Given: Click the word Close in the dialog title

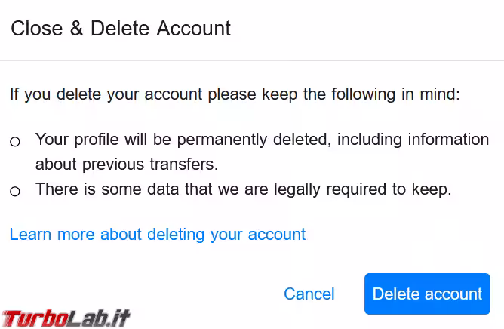Looking at the screenshot, I should click(x=36, y=29).
